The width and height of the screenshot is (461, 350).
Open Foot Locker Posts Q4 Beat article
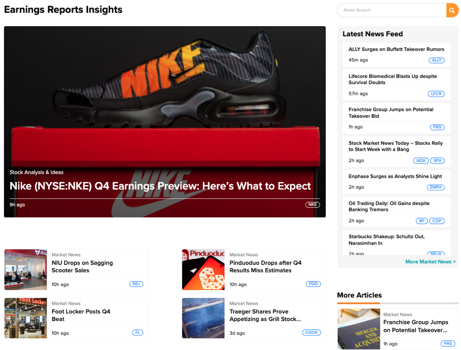pos(81,315)
